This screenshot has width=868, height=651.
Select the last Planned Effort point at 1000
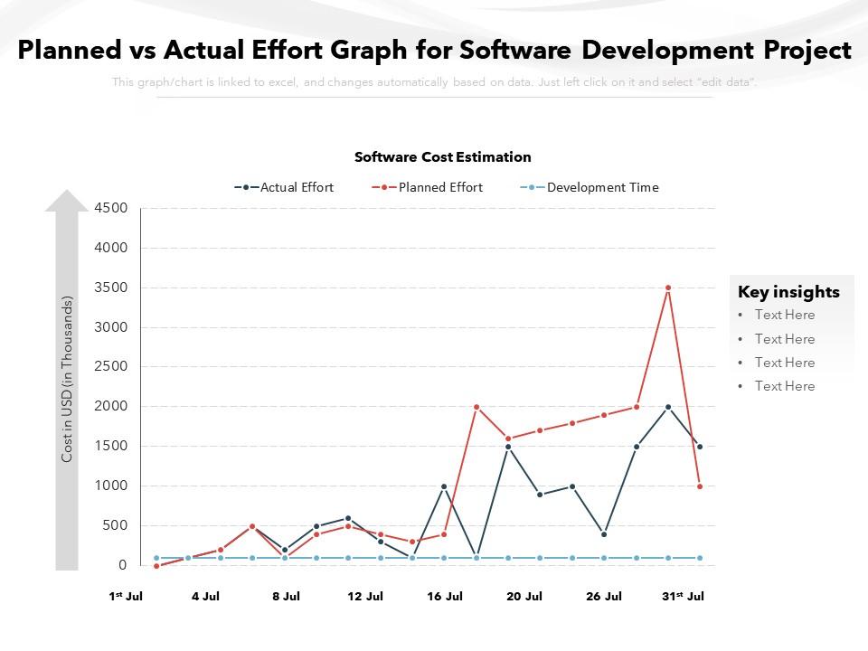click(x=700, y=486)
